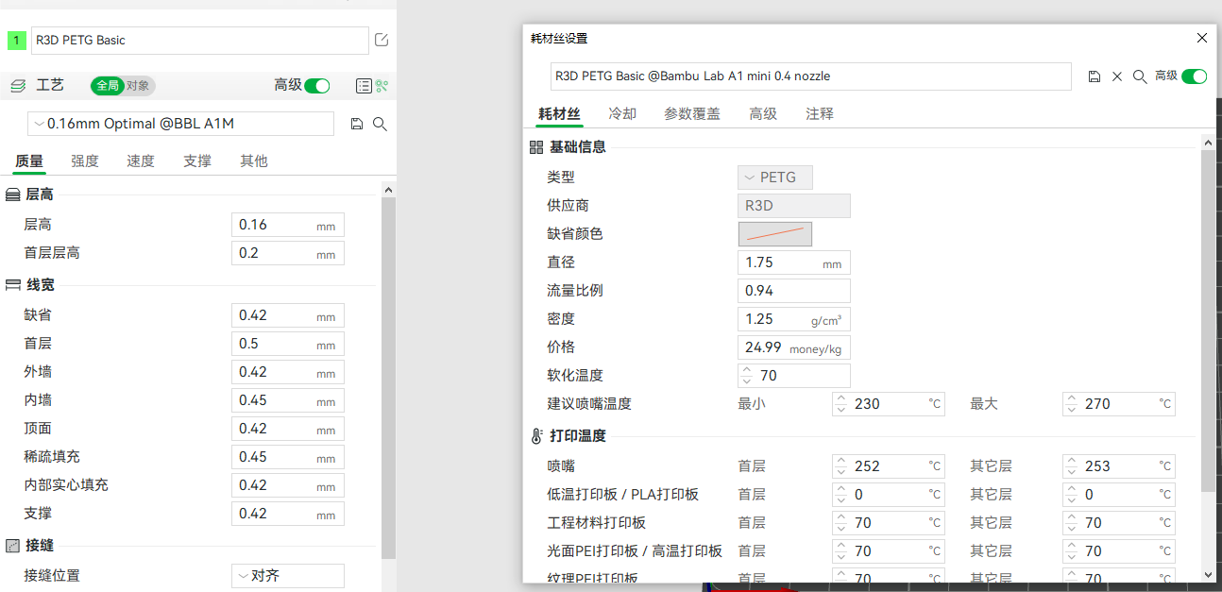Click the filament dialog vertical scrollbar

pos(1209,321)
